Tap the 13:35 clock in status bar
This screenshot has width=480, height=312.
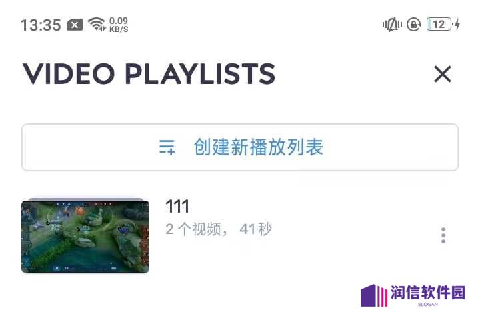pyautogui.click(x=41, y=25)
